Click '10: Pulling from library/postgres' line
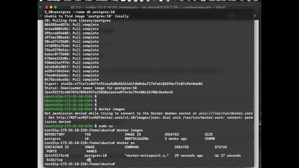Image resolution: width=299 pixels, height=168 pixels. click(x=78, y=21)
